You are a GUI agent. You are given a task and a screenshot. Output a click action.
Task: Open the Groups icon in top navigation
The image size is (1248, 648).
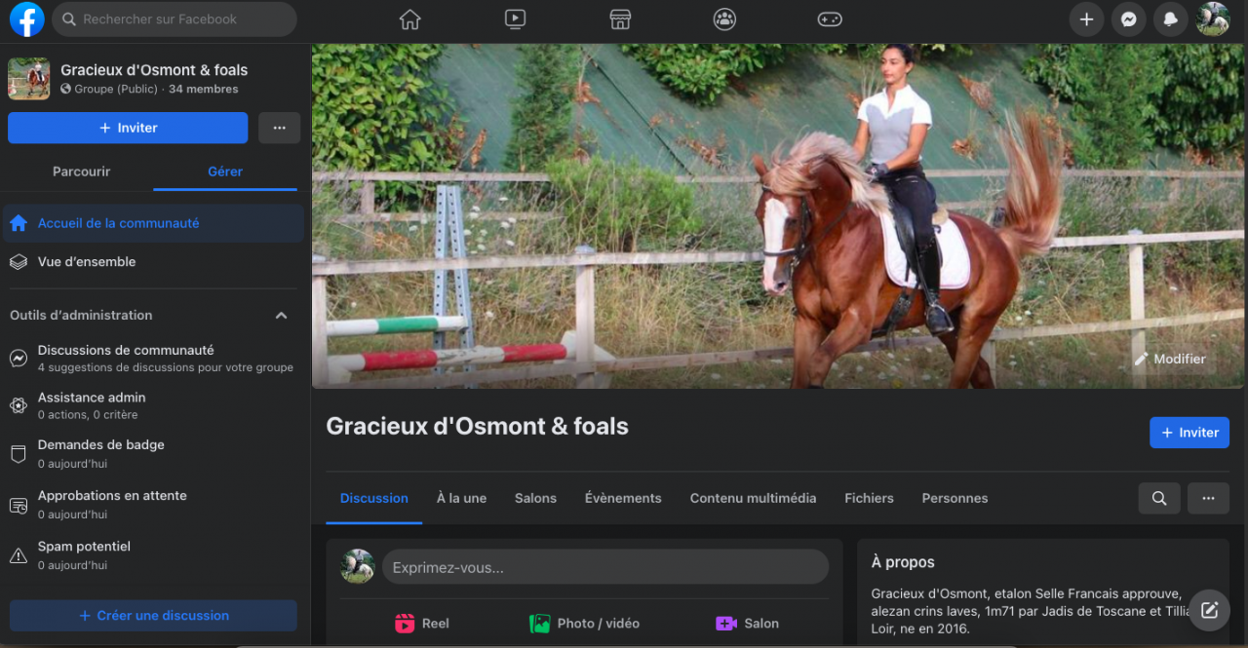[724, 19]
